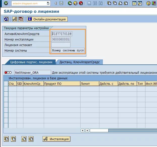Go to previous page using toolbar icon

point(115,3)
